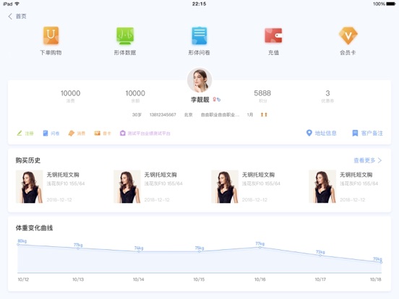Viewport: 399px width, 299px height.
Task: Tap the orange card 首卡 tag
Action: pyautogui.click(x=103, y=133)
